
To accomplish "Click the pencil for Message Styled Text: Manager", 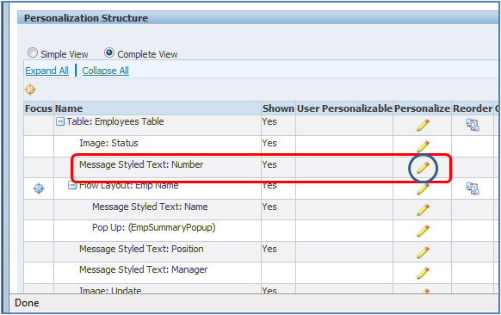I will (x=423, y=273).
